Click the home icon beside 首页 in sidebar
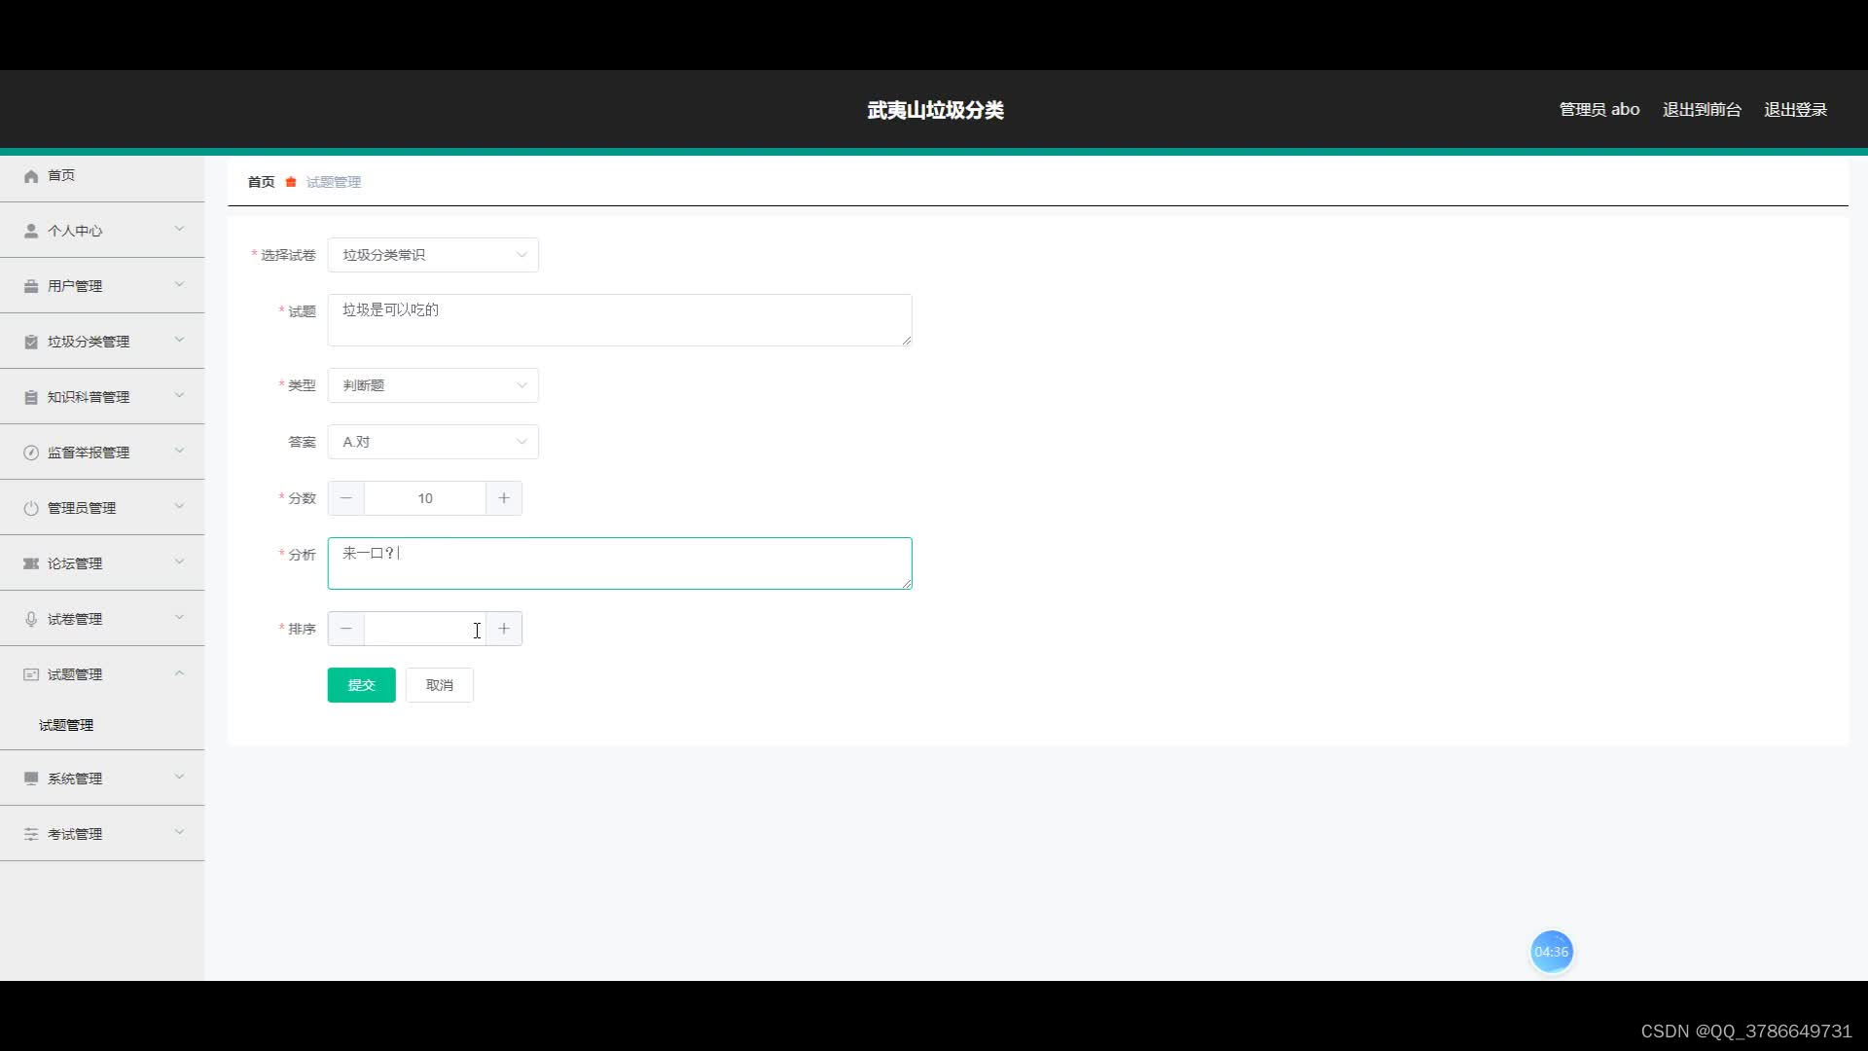 (31, 176)
